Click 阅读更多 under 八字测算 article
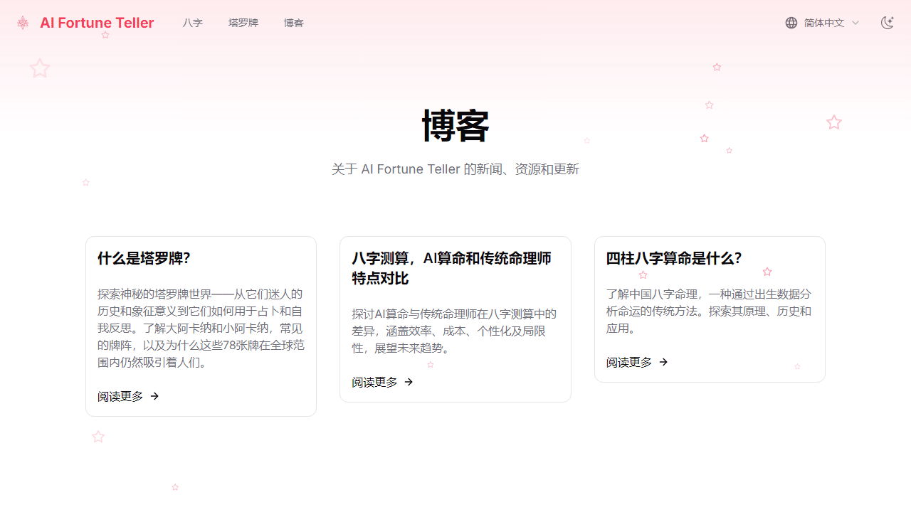Screen dimensions: 911x512 click(x=374, y=382)
